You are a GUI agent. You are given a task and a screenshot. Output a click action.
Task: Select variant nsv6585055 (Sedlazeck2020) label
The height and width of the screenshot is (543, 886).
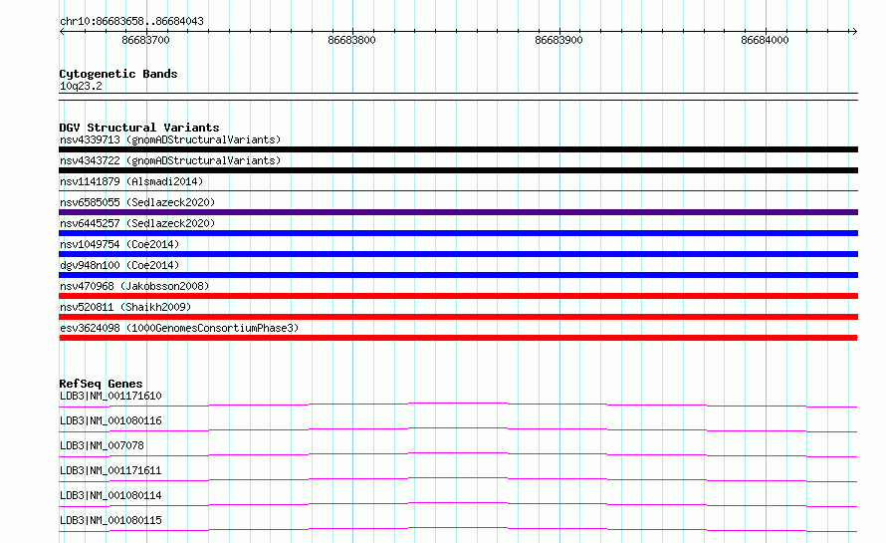point(137,202)
